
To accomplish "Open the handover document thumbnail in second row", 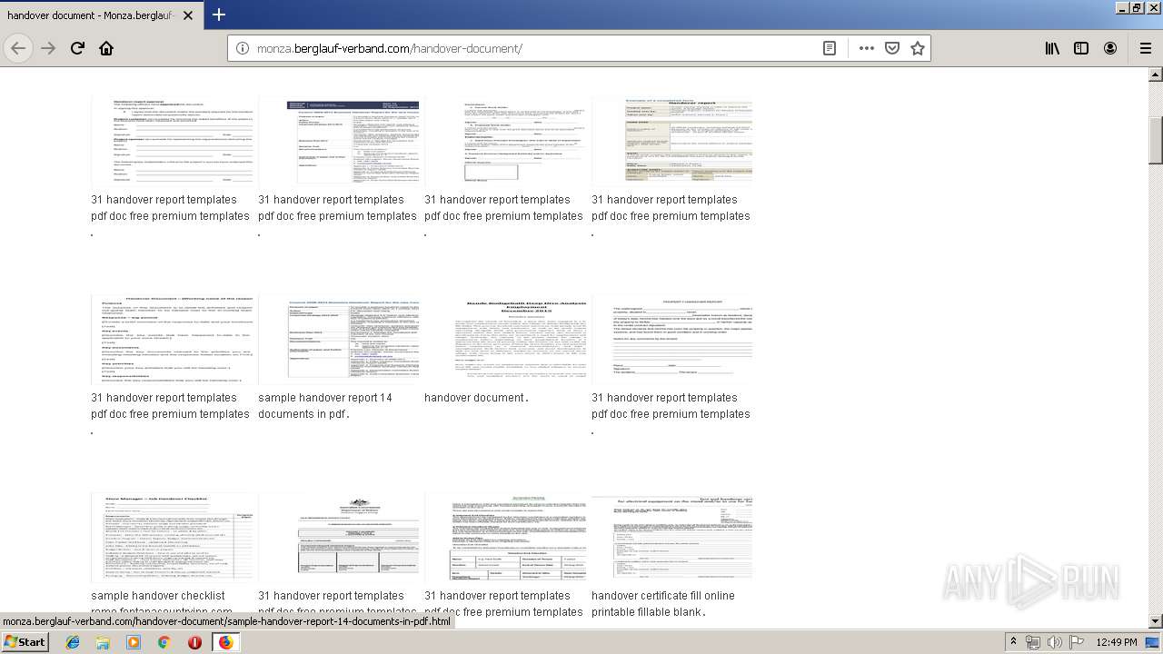I will click(x=504, y=340).
